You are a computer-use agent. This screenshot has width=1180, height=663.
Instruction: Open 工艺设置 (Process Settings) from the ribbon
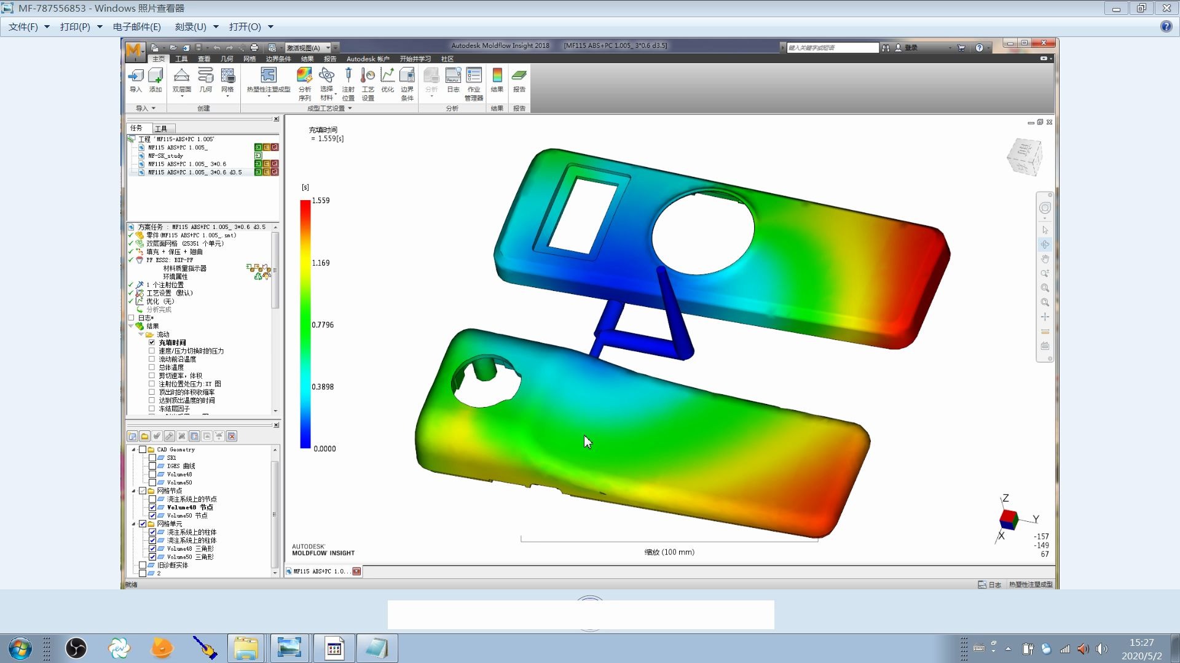coord(368,83)
